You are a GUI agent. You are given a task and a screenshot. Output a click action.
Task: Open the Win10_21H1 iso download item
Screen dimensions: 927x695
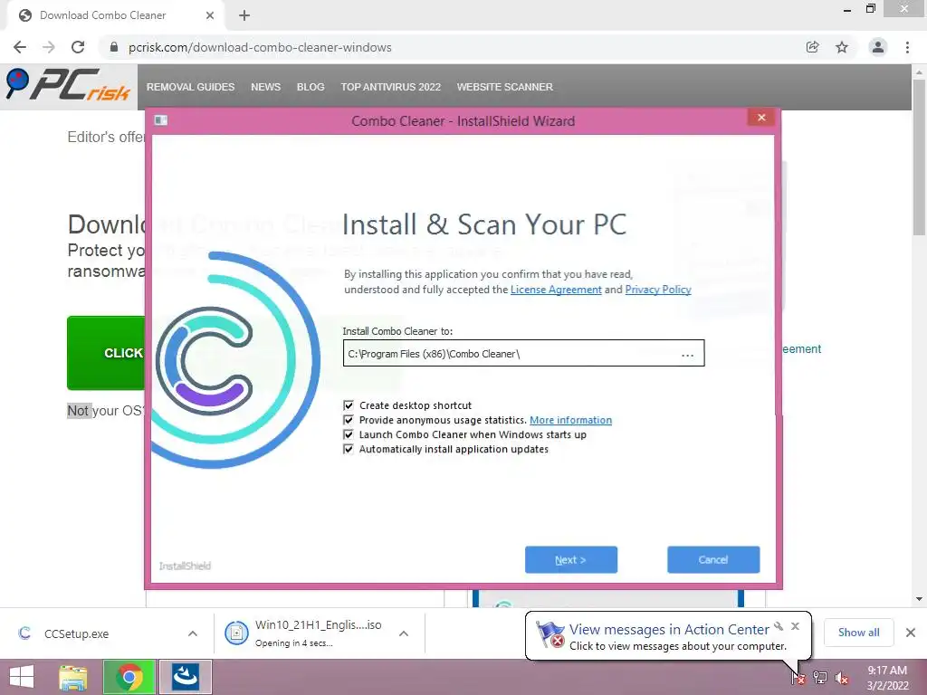tap(304, 633)
